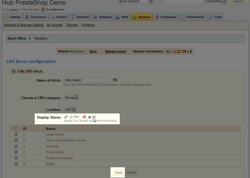Viewport: 250px width, 178px height.
Task: Click language flag beside Name of block
Action: [115, 80]
